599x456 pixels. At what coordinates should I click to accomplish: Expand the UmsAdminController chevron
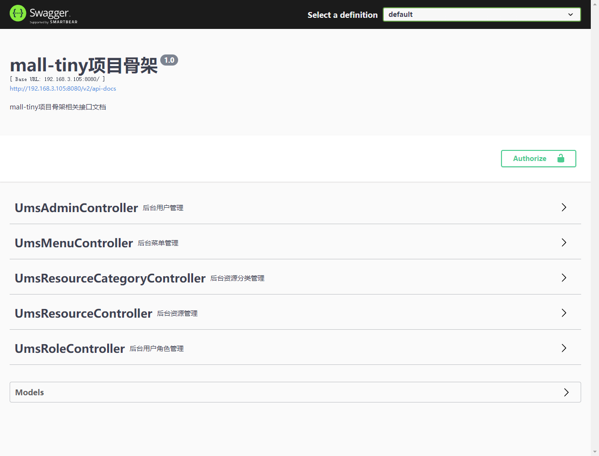[x=564, y=207]
